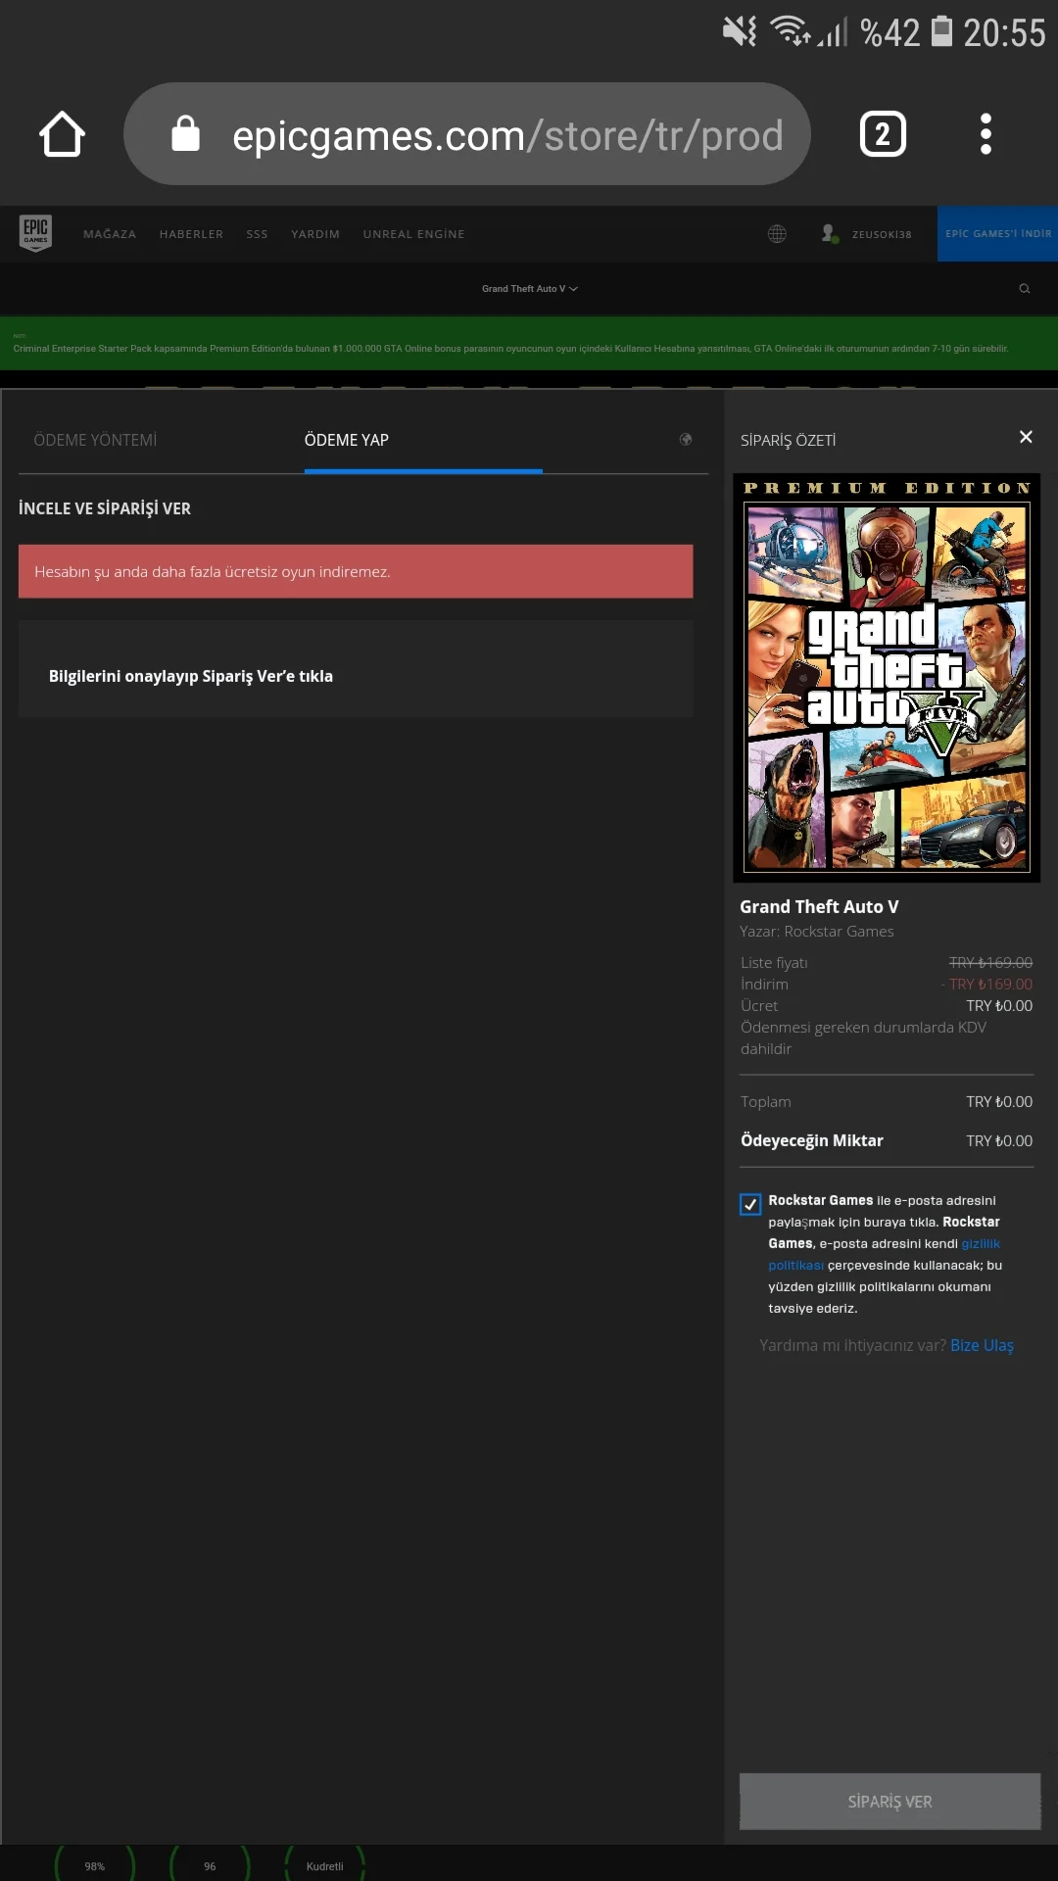
Task: Click the İNCELE VE SİPARİŞİ VER heading
Action: [x=105, y=508]
